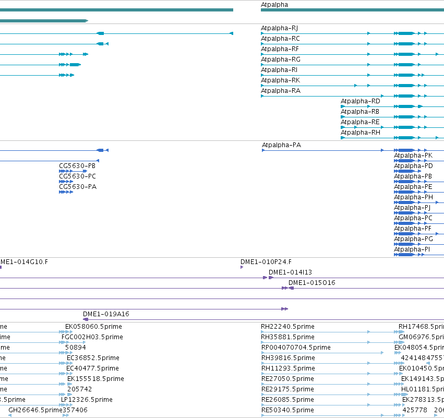Click the DME1-019A16 left-pointing arrow glyph
The height and width of the screenshot is (418, 444).
(x=86, y=320)
